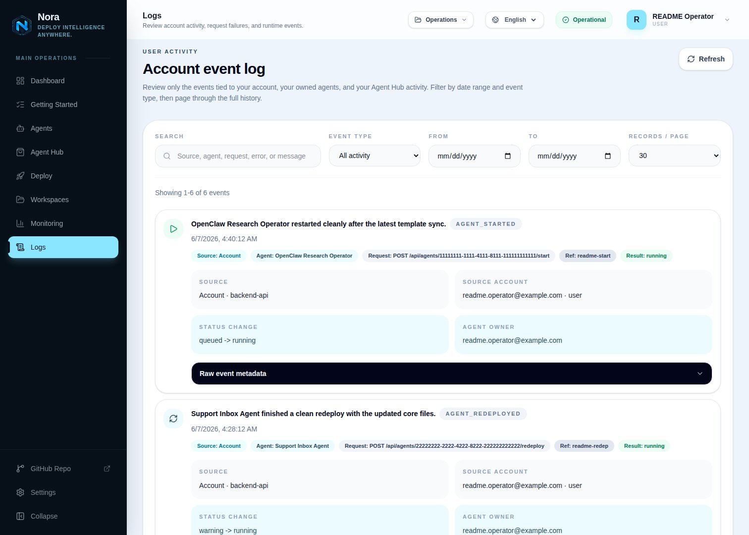
Task: Click the Raw event metadata chevron
Action: point(700,374)
